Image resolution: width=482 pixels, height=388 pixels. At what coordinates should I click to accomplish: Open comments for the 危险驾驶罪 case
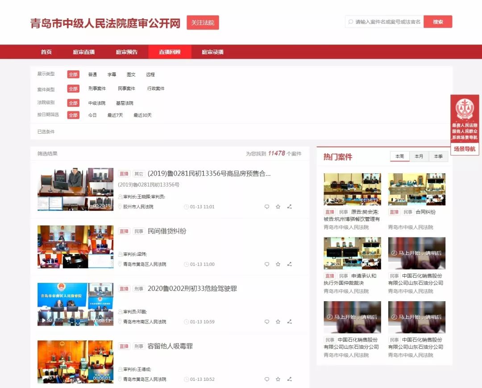click(267, 322)
